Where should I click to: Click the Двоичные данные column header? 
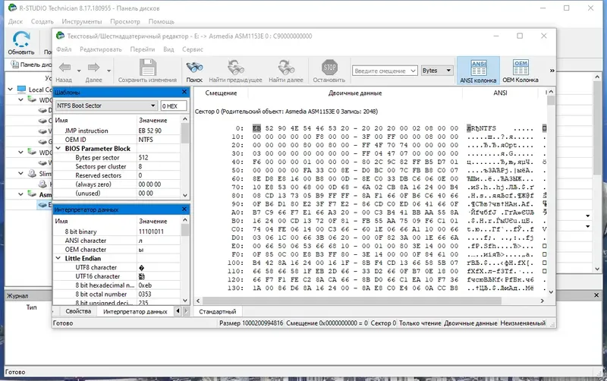coord(355,93)
